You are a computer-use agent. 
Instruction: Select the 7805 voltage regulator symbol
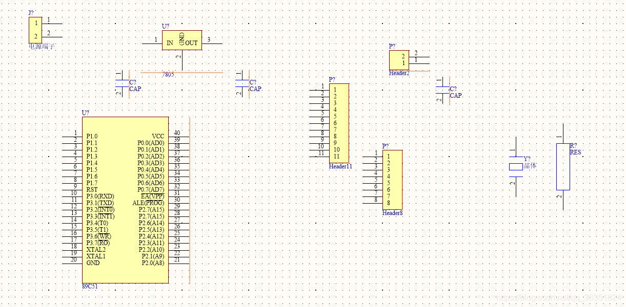tap(181, 40)
